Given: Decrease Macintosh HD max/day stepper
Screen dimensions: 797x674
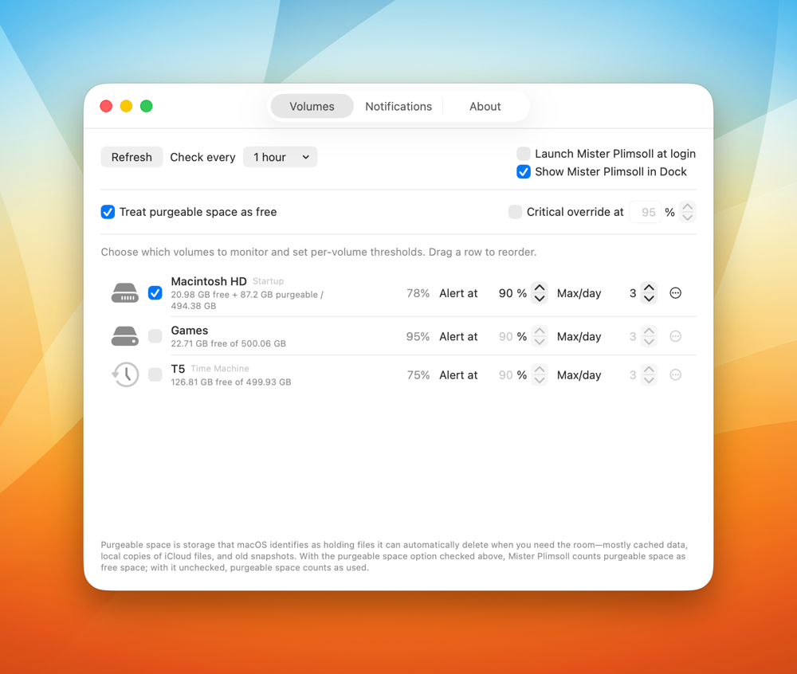Looking at the screenshot, I should coord(649,299).
